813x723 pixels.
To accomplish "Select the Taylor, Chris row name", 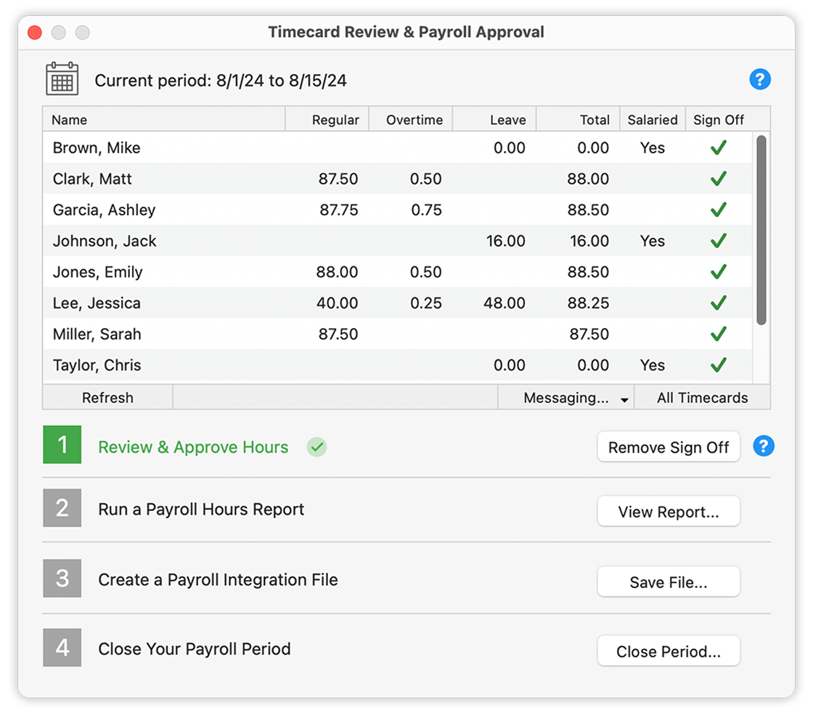I will pyautogui.click(x=97, y=365).
